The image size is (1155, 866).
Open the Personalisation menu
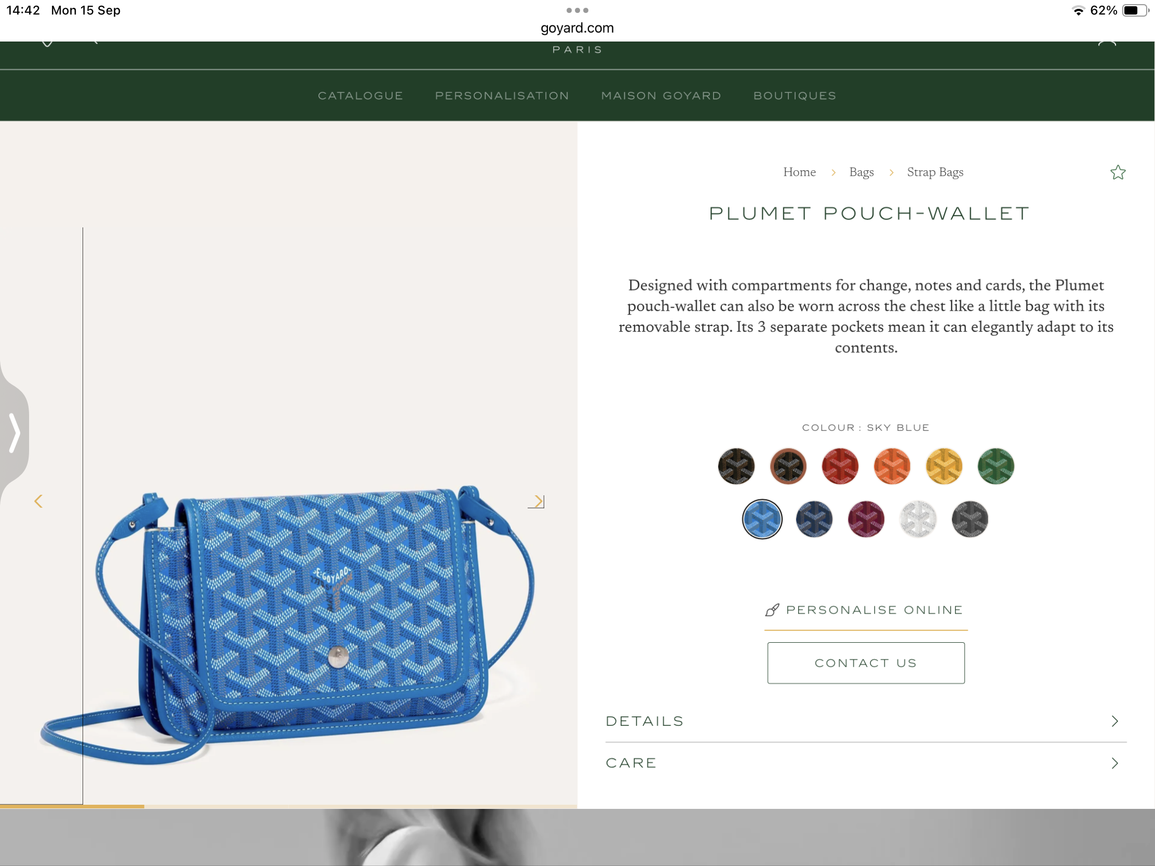tap(502, 96)
